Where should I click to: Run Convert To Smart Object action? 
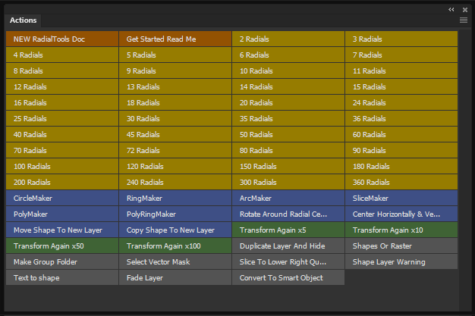point(288,277)
